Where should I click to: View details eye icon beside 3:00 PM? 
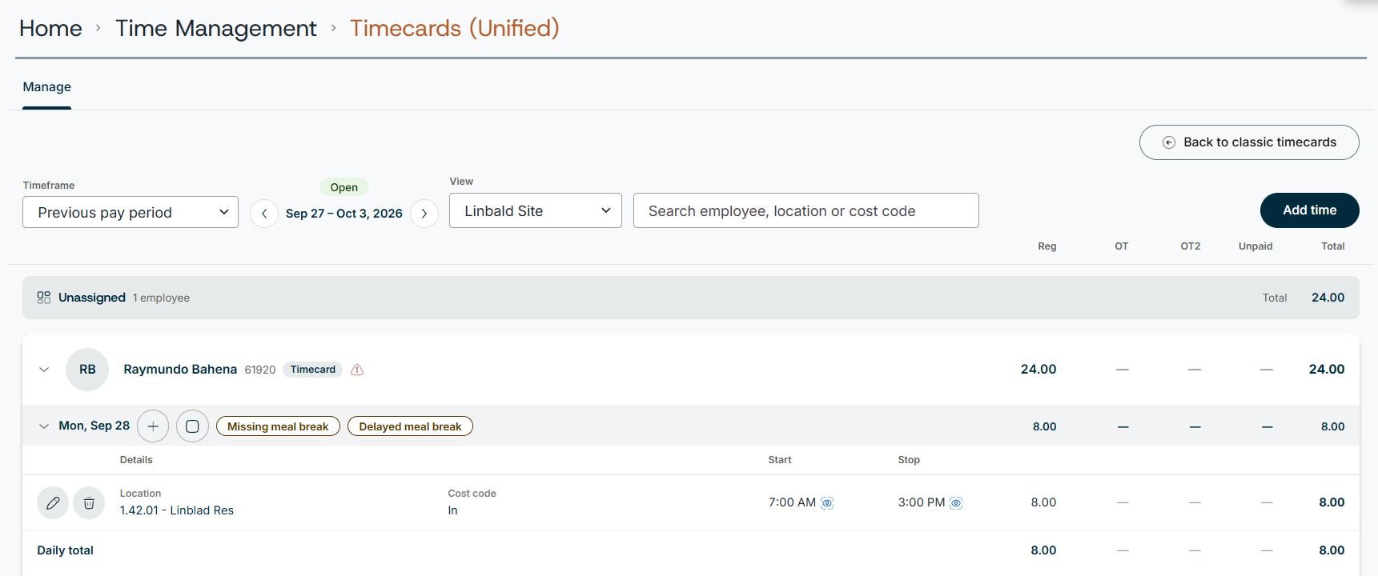point(956,503)
